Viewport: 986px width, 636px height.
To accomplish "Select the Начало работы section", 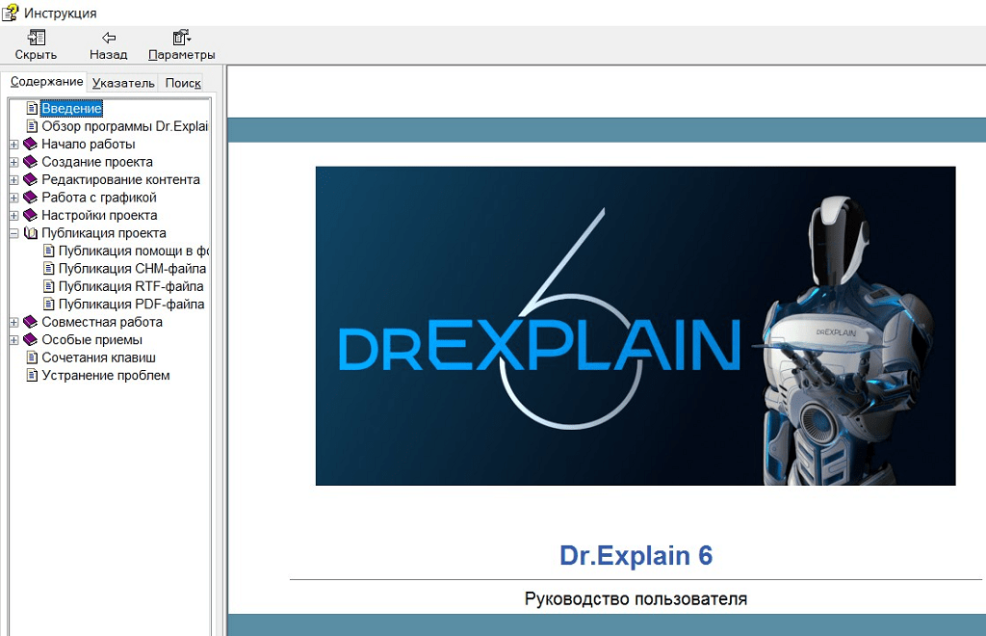I will [88, 144].
